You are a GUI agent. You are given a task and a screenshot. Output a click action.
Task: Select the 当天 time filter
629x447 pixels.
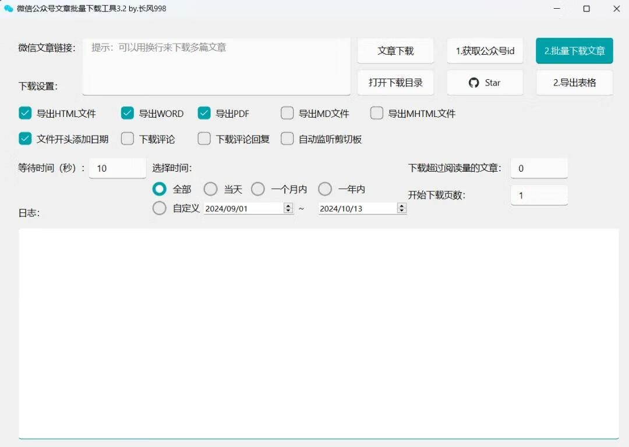coord(211,189)
